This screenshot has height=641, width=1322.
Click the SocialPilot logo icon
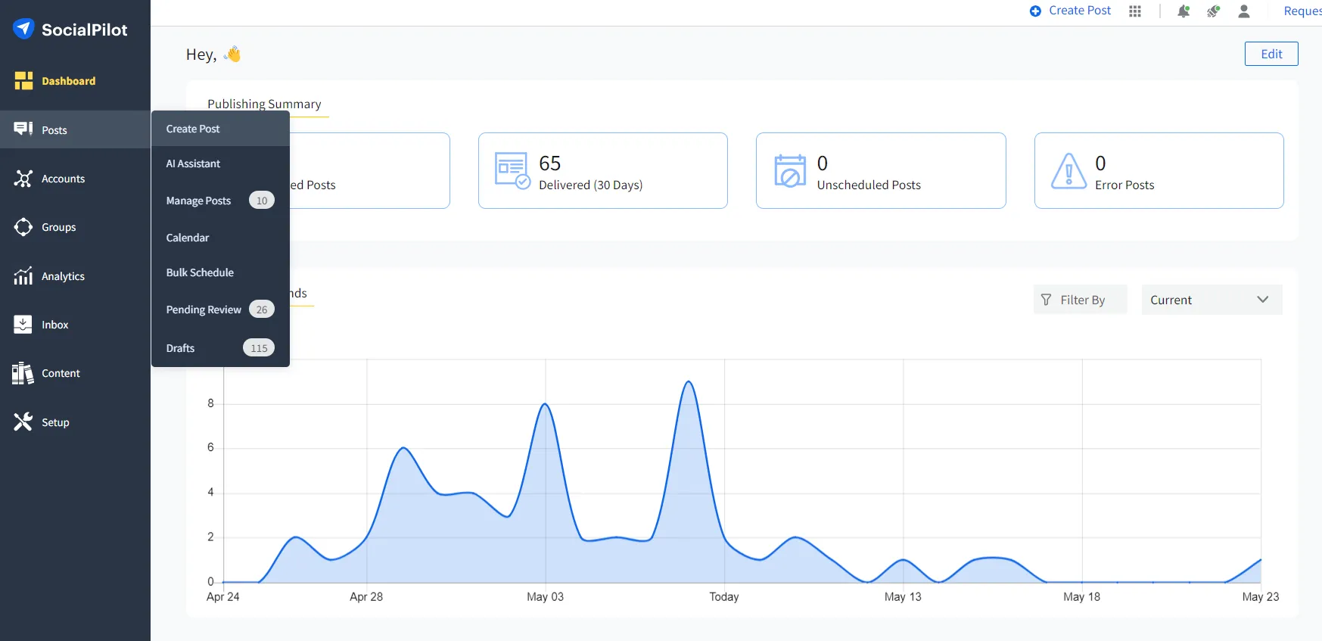23,29
